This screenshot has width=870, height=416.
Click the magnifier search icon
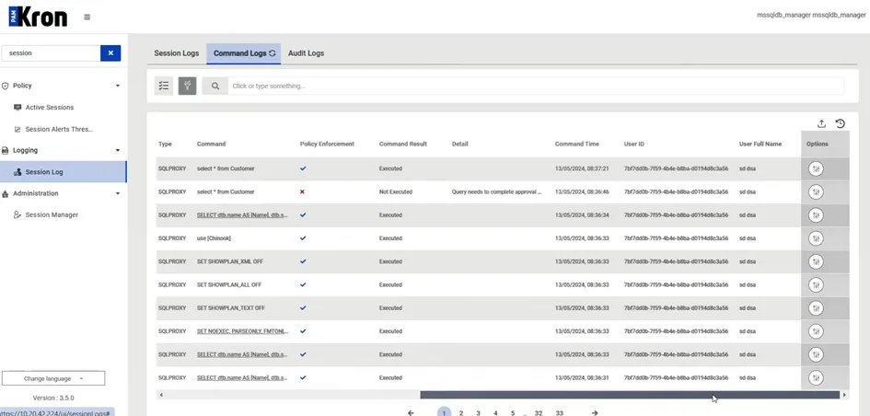click(x=215, y=86)
